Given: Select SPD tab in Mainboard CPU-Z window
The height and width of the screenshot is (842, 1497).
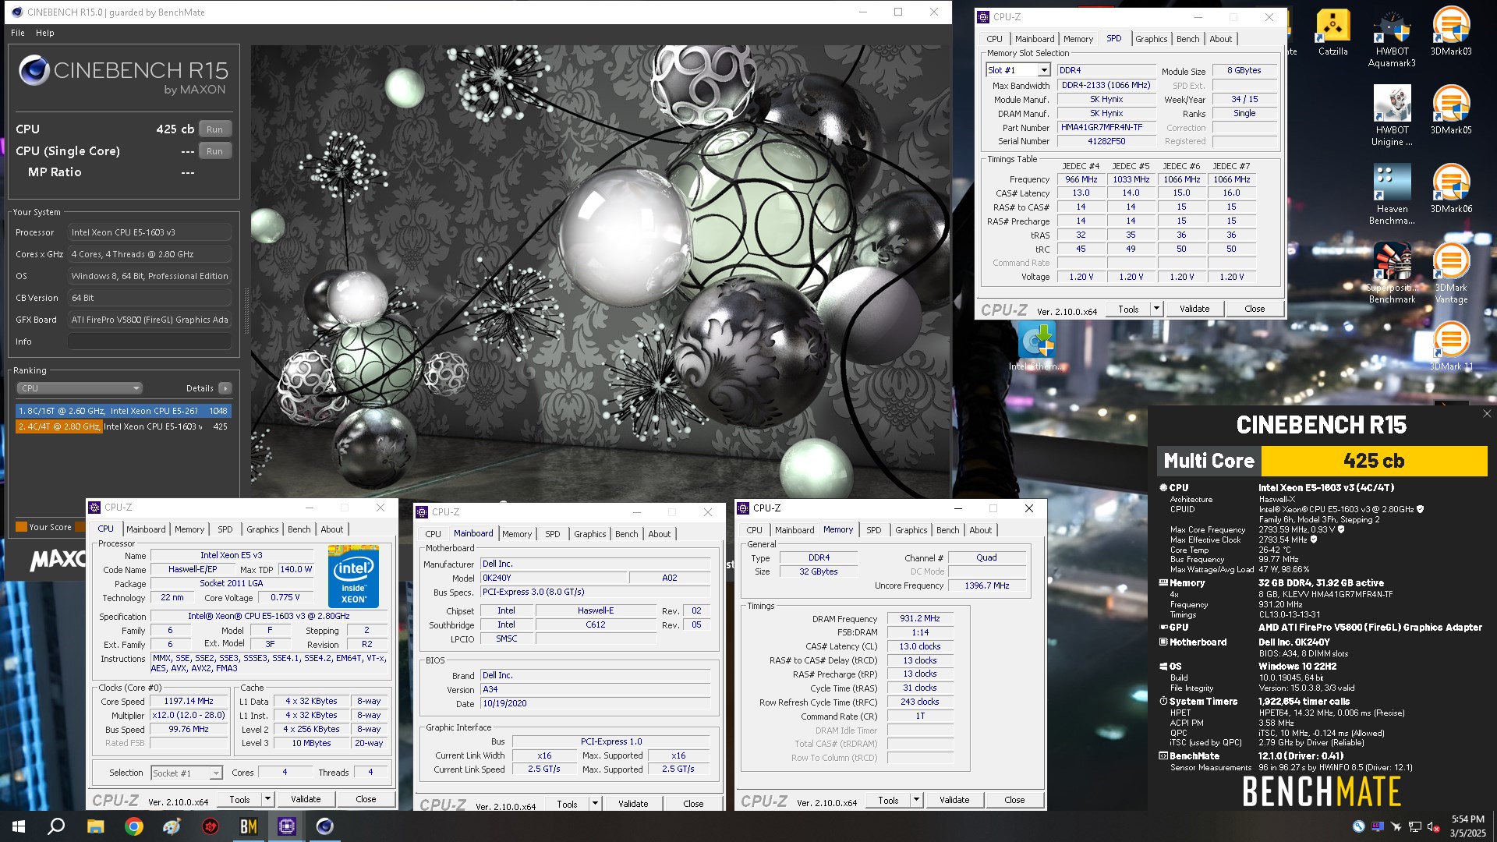Looking at the screenshot, I should (x=553, y=534).
